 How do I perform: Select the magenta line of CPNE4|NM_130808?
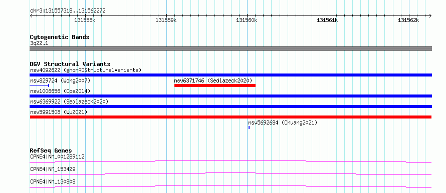[x=231, y=186]
